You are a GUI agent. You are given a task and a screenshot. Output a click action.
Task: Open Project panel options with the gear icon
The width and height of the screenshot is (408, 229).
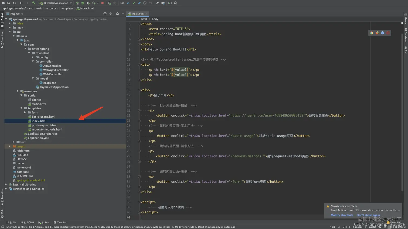tap(117, 14)
